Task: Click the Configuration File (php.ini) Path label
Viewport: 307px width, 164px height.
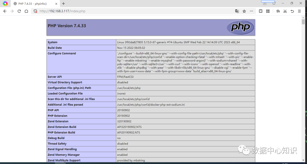Action: [69, 88]
